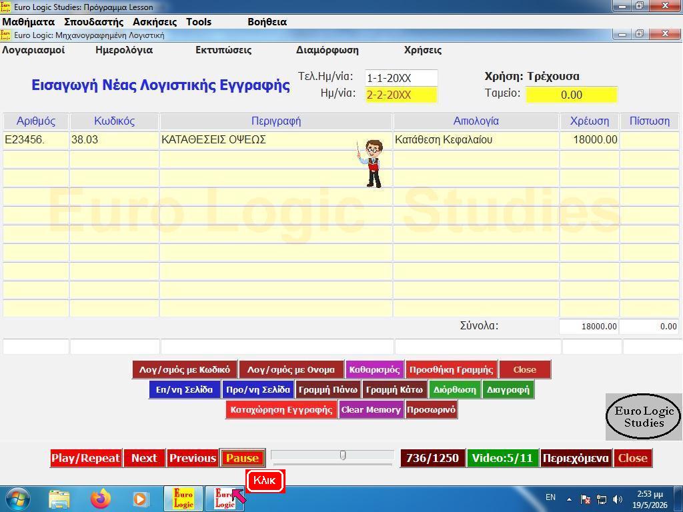Screen dimensions: 683x512
Task: Click green Διόρθωση button
Action: tap(454, 389)
